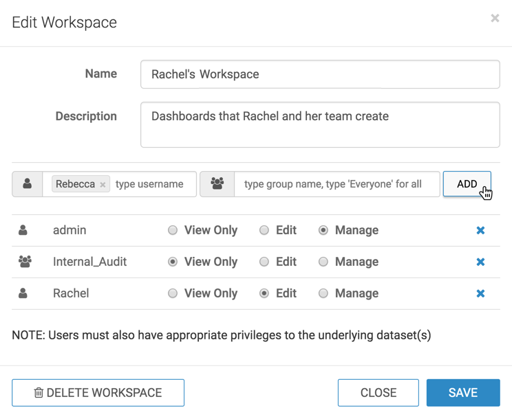Viewport: 512px width, 419px height.
Task: Select Edit permission for admin
Action: (264, 231)
